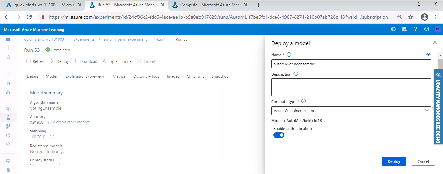The width and height of the screenshot is (443, 174).
Task: Click the Description text area
Action: (x=351, y=87)
